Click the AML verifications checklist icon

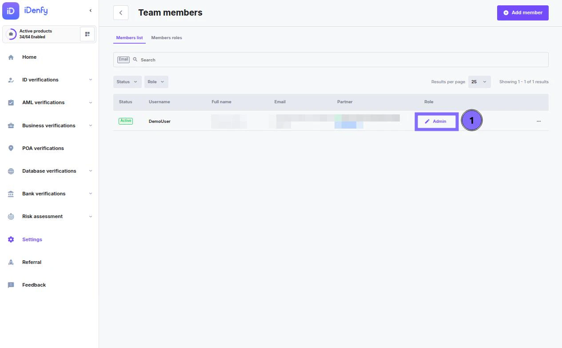tap(11, 103)
